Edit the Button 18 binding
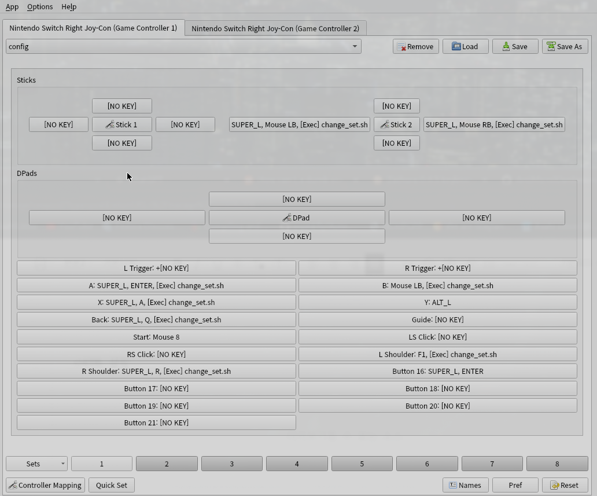This screenshot has width=597, height=496. click(x=438, y=388)
